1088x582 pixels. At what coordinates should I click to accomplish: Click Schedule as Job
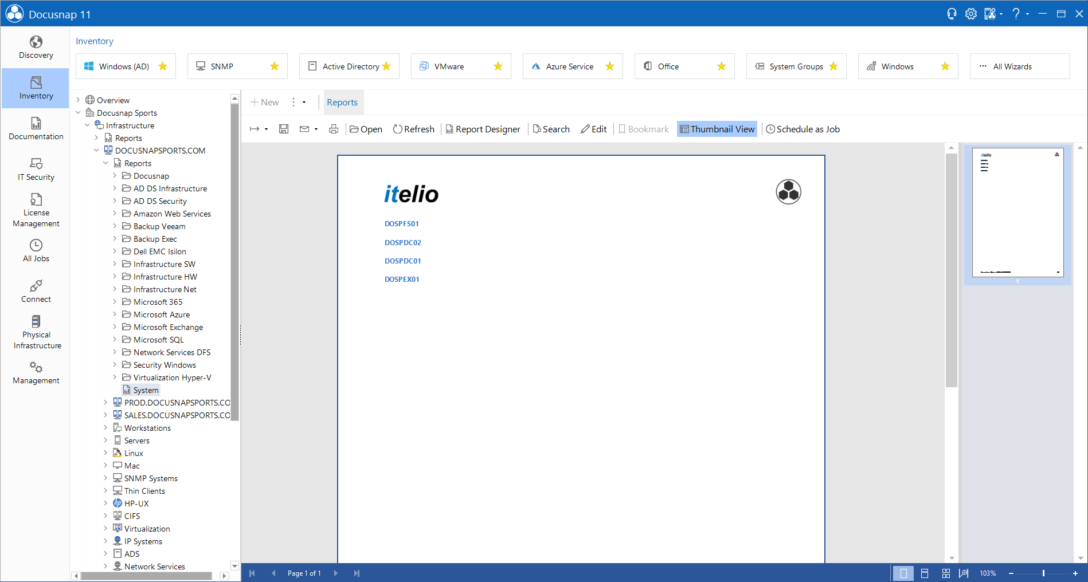tap(803, 129)
